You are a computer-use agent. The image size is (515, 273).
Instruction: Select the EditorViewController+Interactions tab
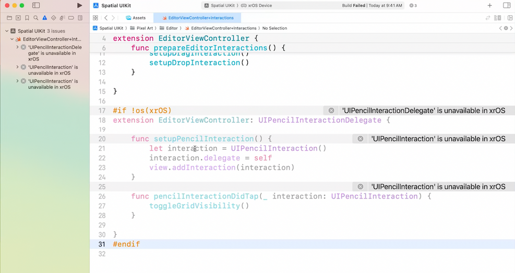197,18
